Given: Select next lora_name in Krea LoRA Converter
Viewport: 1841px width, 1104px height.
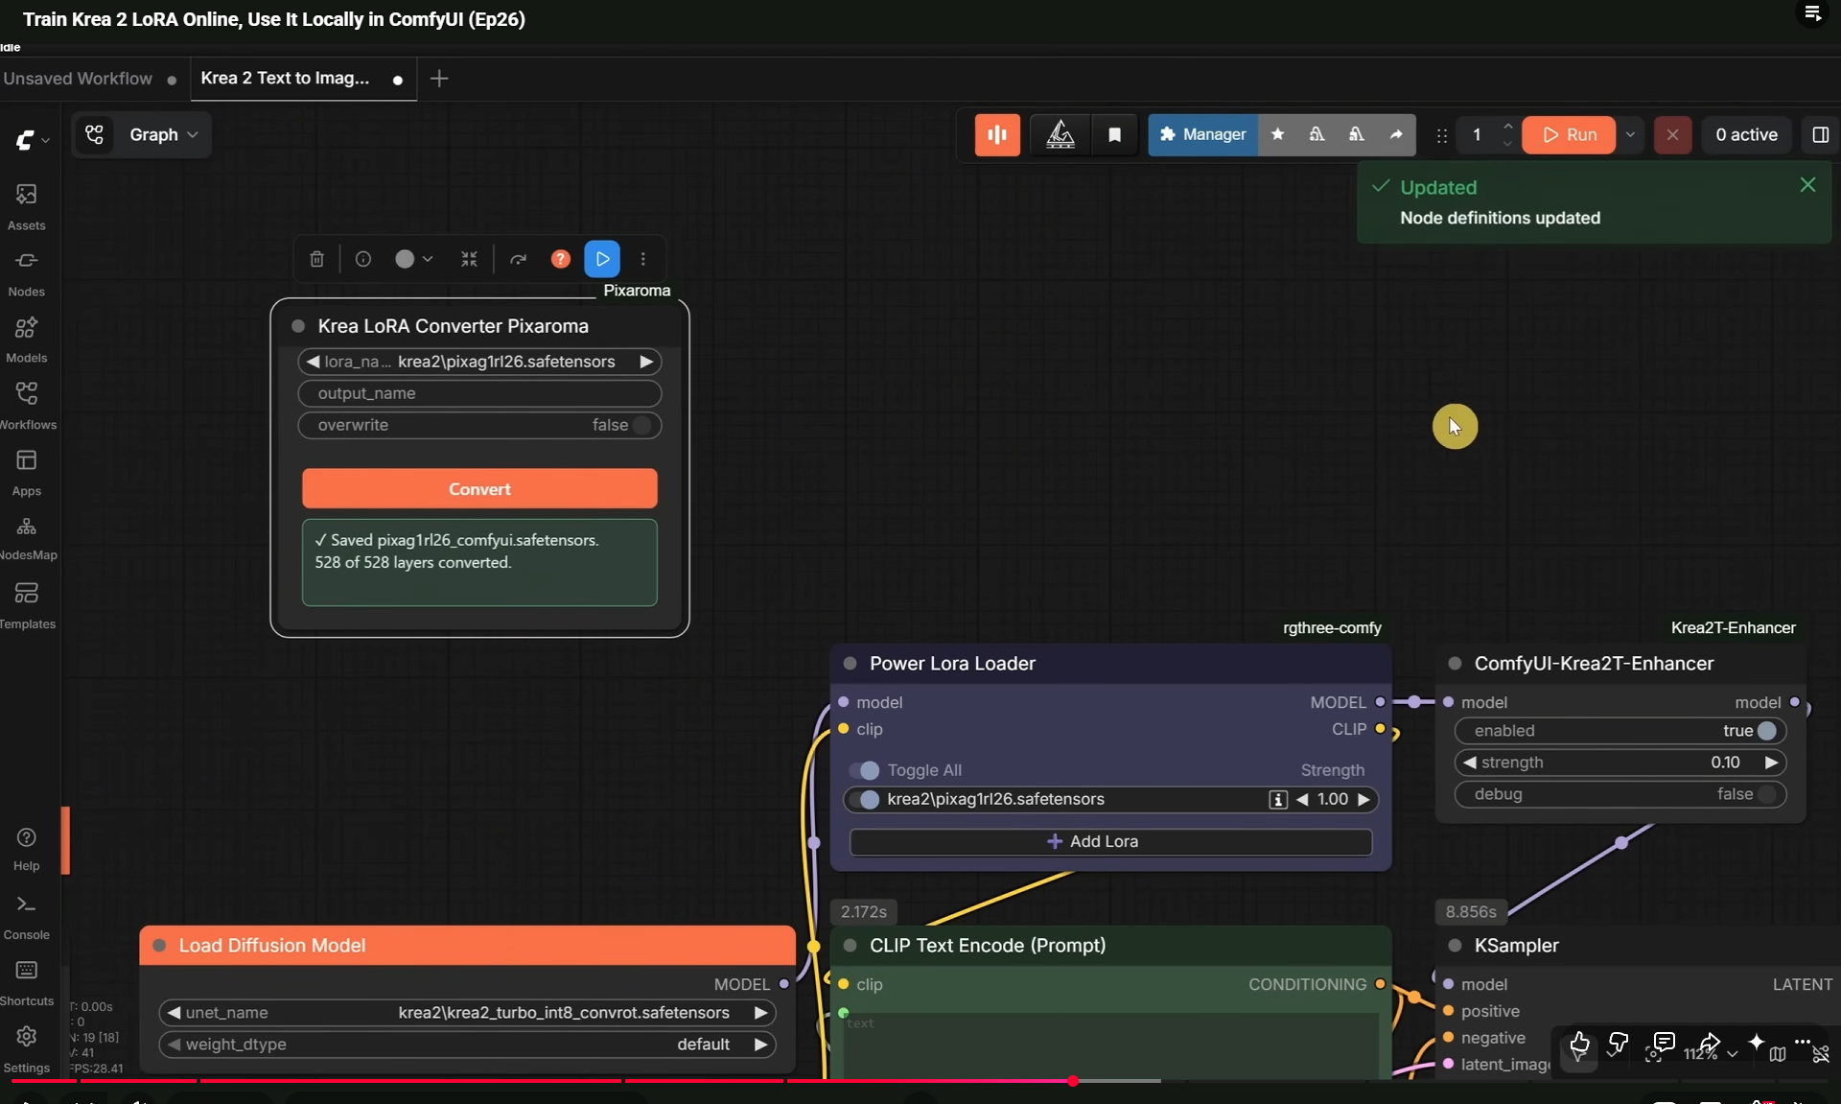Looking at the screenshot, I should [646, 362].
